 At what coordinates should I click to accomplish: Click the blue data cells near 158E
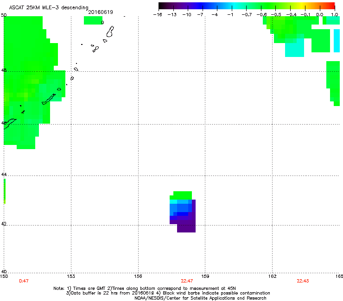(x=181, y=207)
